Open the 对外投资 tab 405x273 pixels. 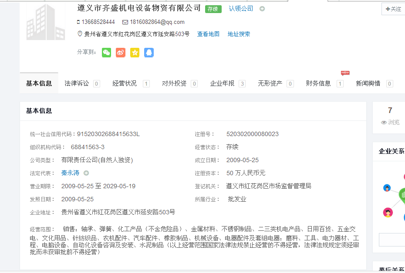(x=174, y=83)
